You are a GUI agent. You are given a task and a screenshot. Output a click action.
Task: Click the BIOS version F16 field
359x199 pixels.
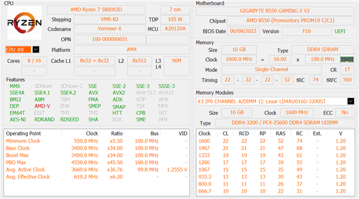306,32
